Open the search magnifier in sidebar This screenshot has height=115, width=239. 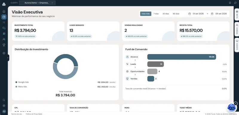pos(4,100)
